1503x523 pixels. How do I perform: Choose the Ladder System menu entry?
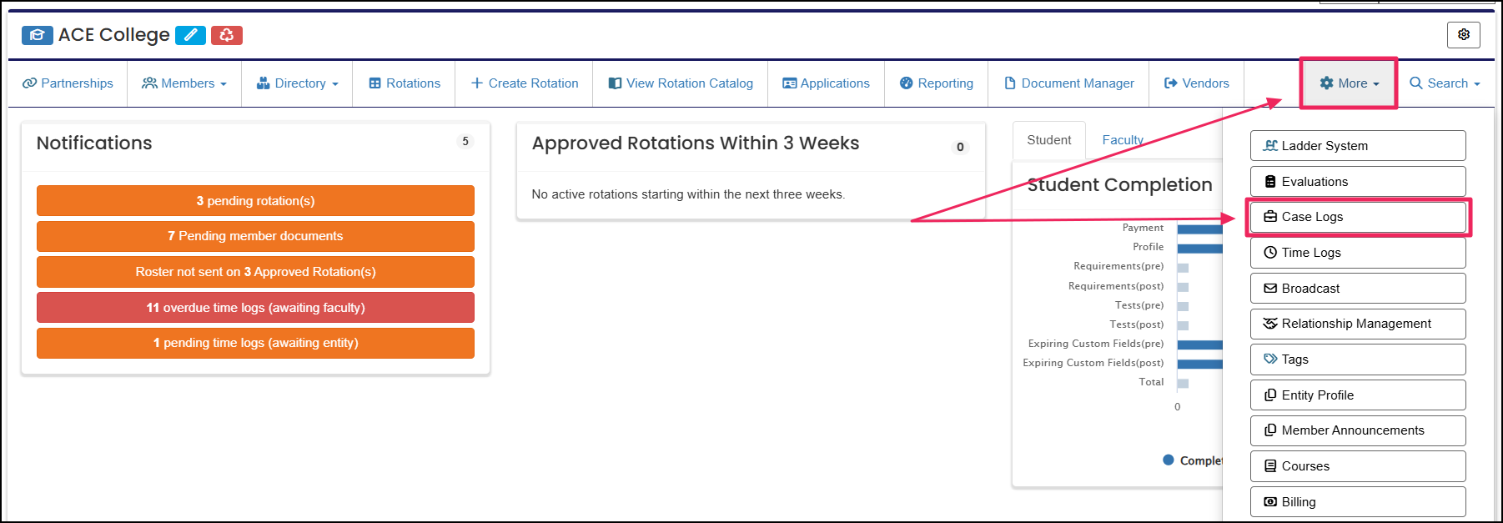pos(1358,146)
